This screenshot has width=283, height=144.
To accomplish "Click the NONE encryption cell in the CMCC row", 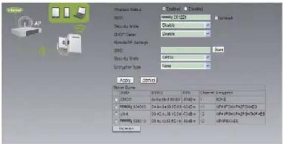I will (241, 100).
